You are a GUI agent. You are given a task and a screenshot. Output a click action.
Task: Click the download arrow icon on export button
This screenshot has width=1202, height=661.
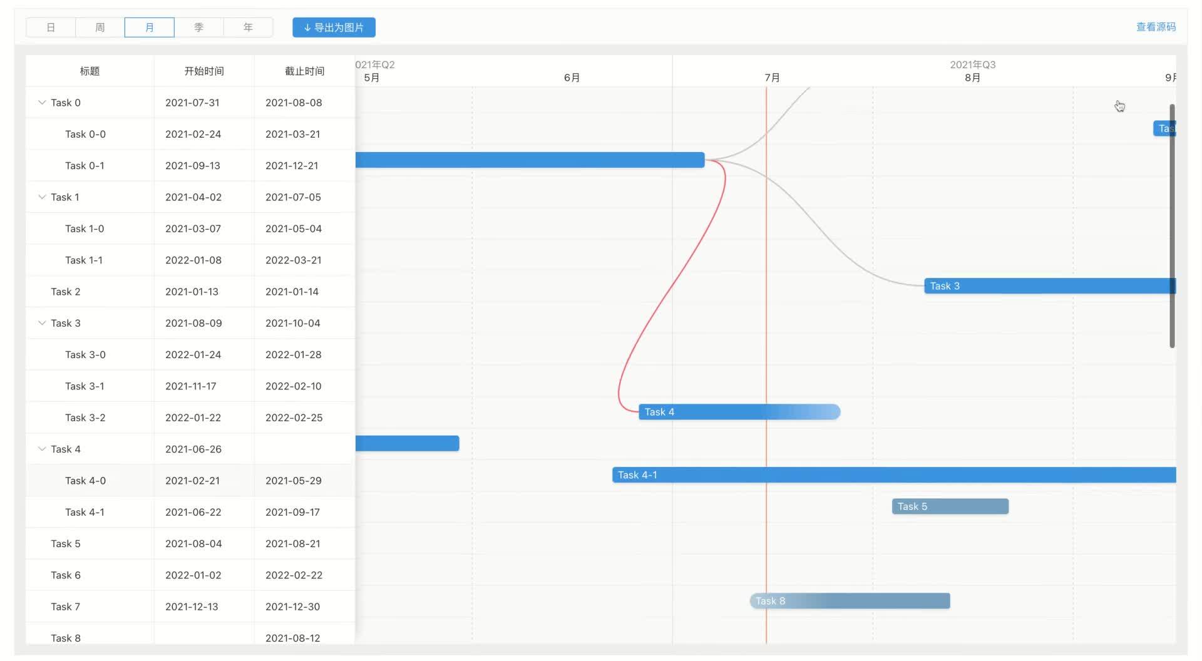click(306, 27)
